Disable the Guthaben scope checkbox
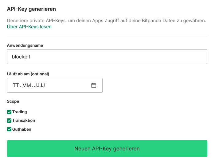 tap(9, 129)
